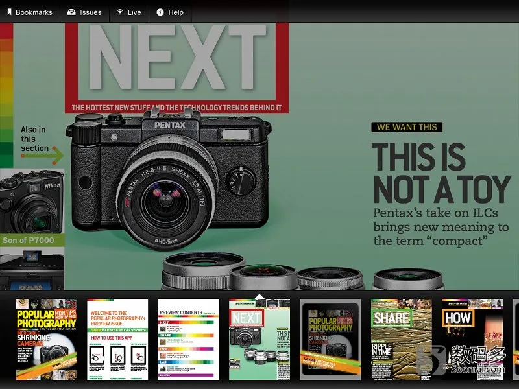519x389 pixels.
Task: Open the Bookmarks menu label
Action: (34, 12)
